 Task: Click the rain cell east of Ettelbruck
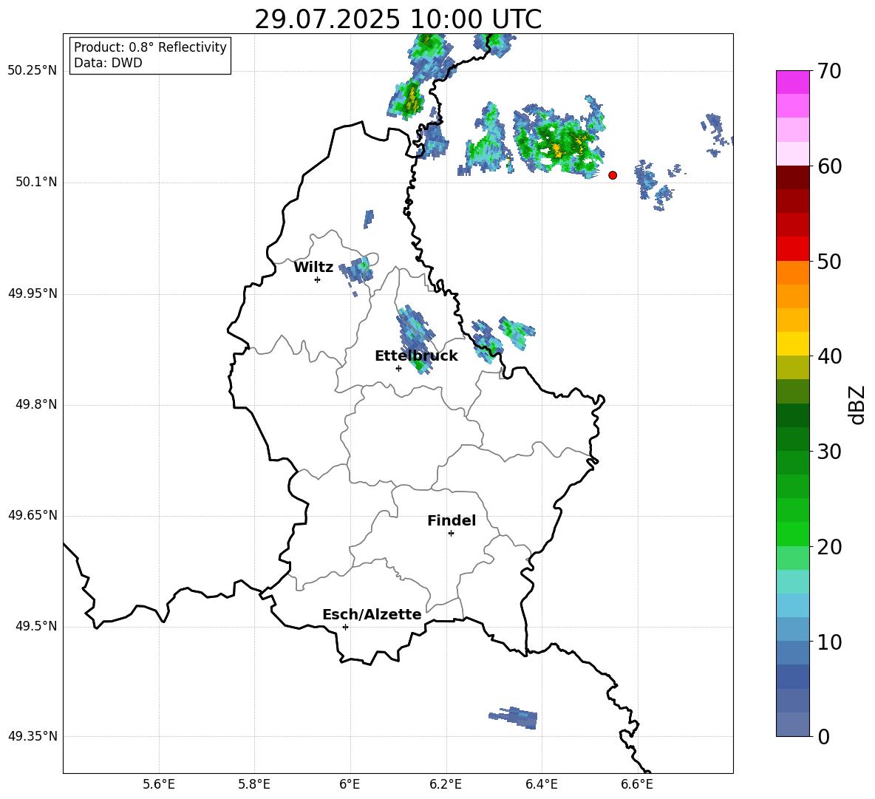[x=415, y=339]
